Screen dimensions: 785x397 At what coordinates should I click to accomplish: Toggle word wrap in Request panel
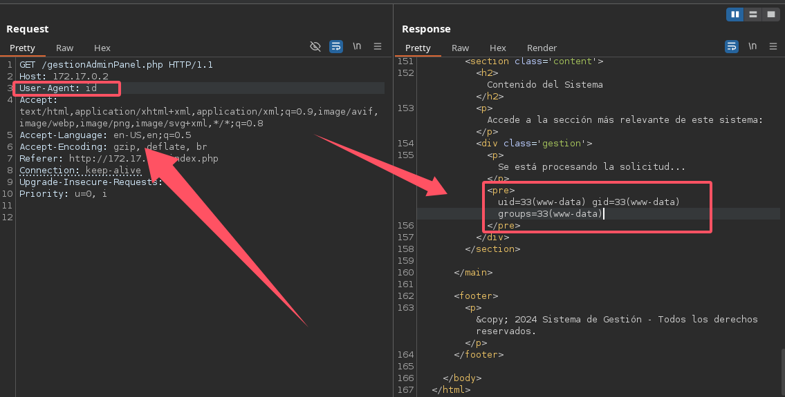[x=336, y=46]
